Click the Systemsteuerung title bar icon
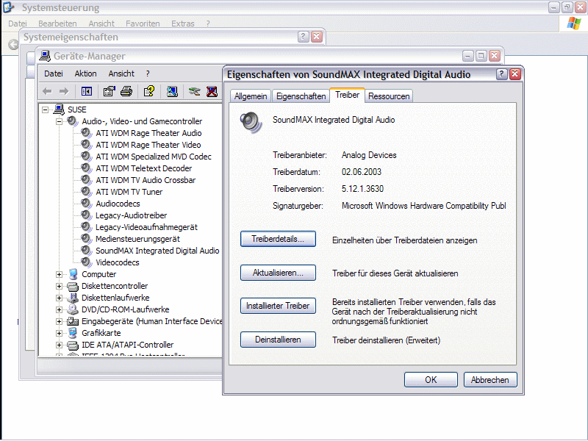 pos(9,7)
